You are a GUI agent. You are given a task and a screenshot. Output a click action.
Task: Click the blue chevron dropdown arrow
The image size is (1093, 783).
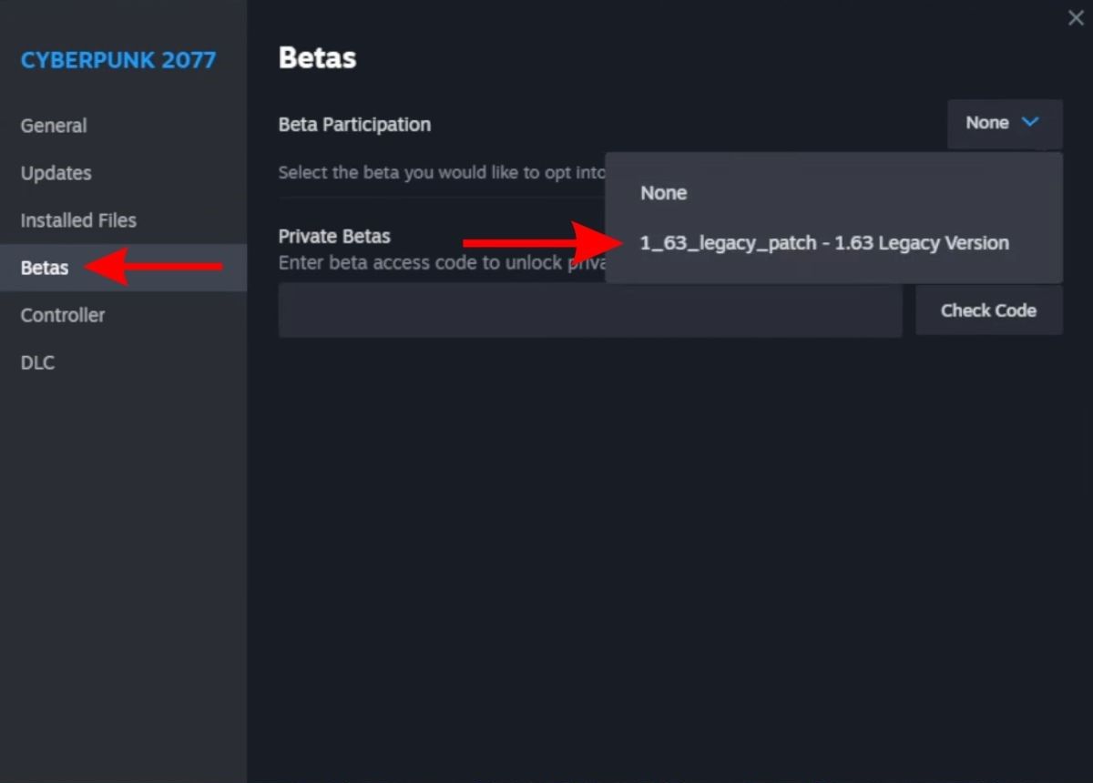point(1030,122)
